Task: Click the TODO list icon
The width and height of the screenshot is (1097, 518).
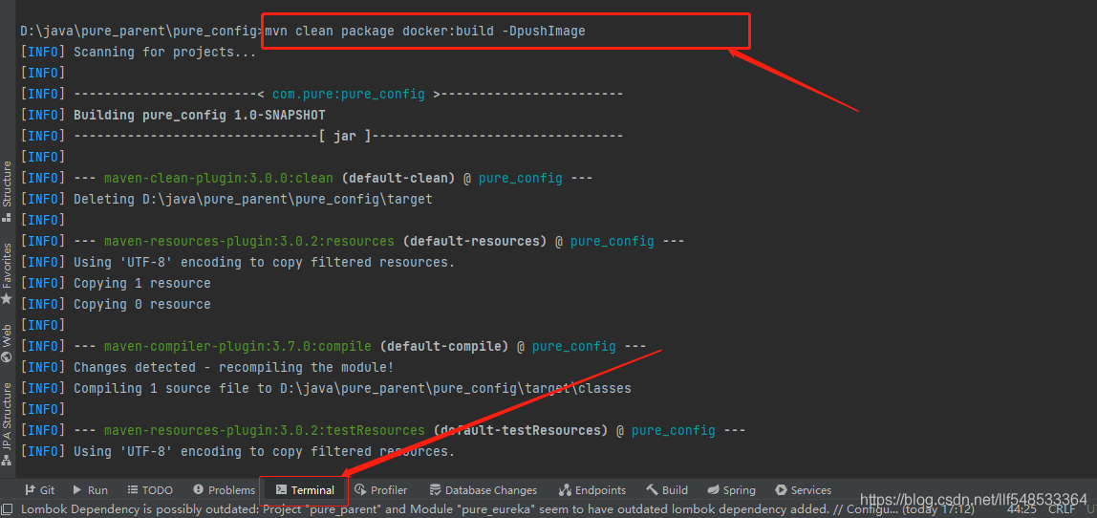Action: (132, 490)
